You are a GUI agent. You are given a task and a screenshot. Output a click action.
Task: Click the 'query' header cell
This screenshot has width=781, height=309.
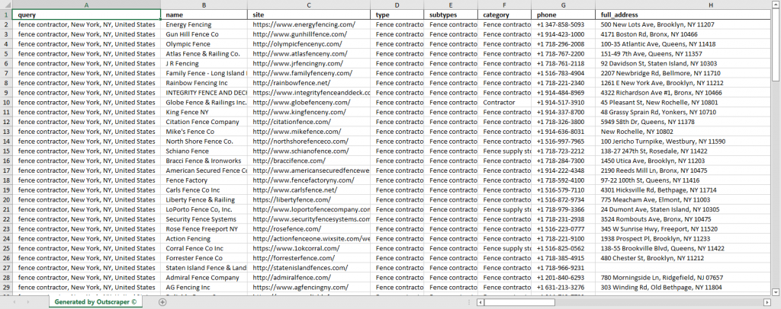pyautogui.click(x=88, y=14)
